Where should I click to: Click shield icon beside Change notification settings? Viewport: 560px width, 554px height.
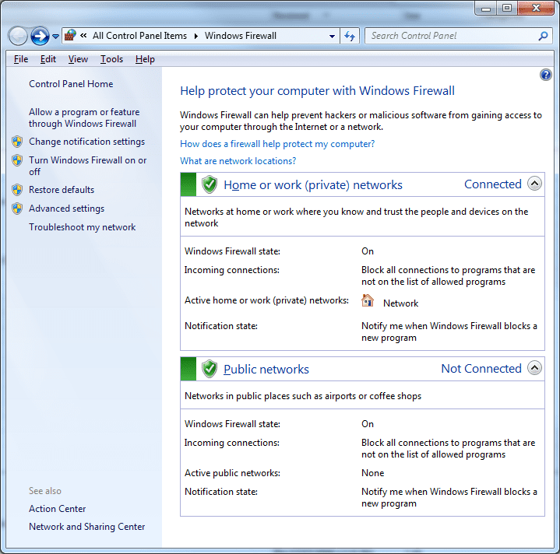(x=17, y=142)
